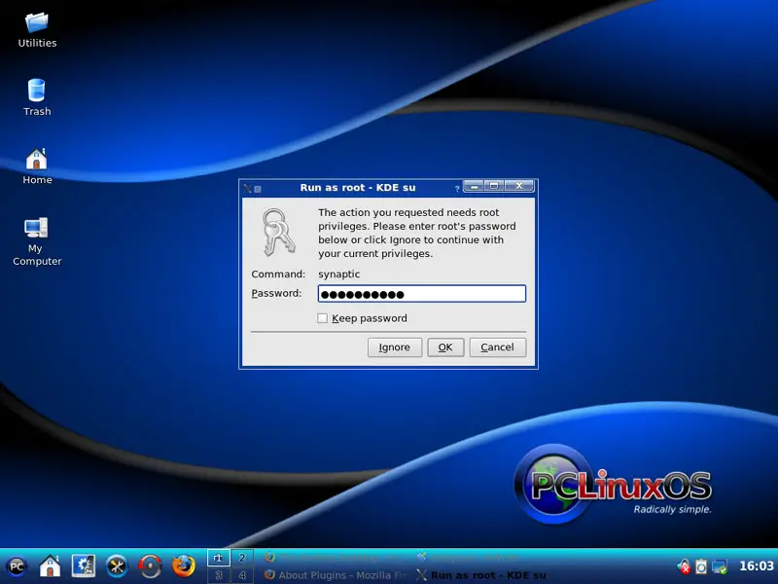Open the Control Center panel launcher
This screenshot has height=584, width=778.
click(84, 566)
